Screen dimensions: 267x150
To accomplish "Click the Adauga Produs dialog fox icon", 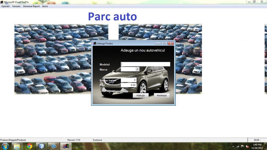I will (94, 44).
